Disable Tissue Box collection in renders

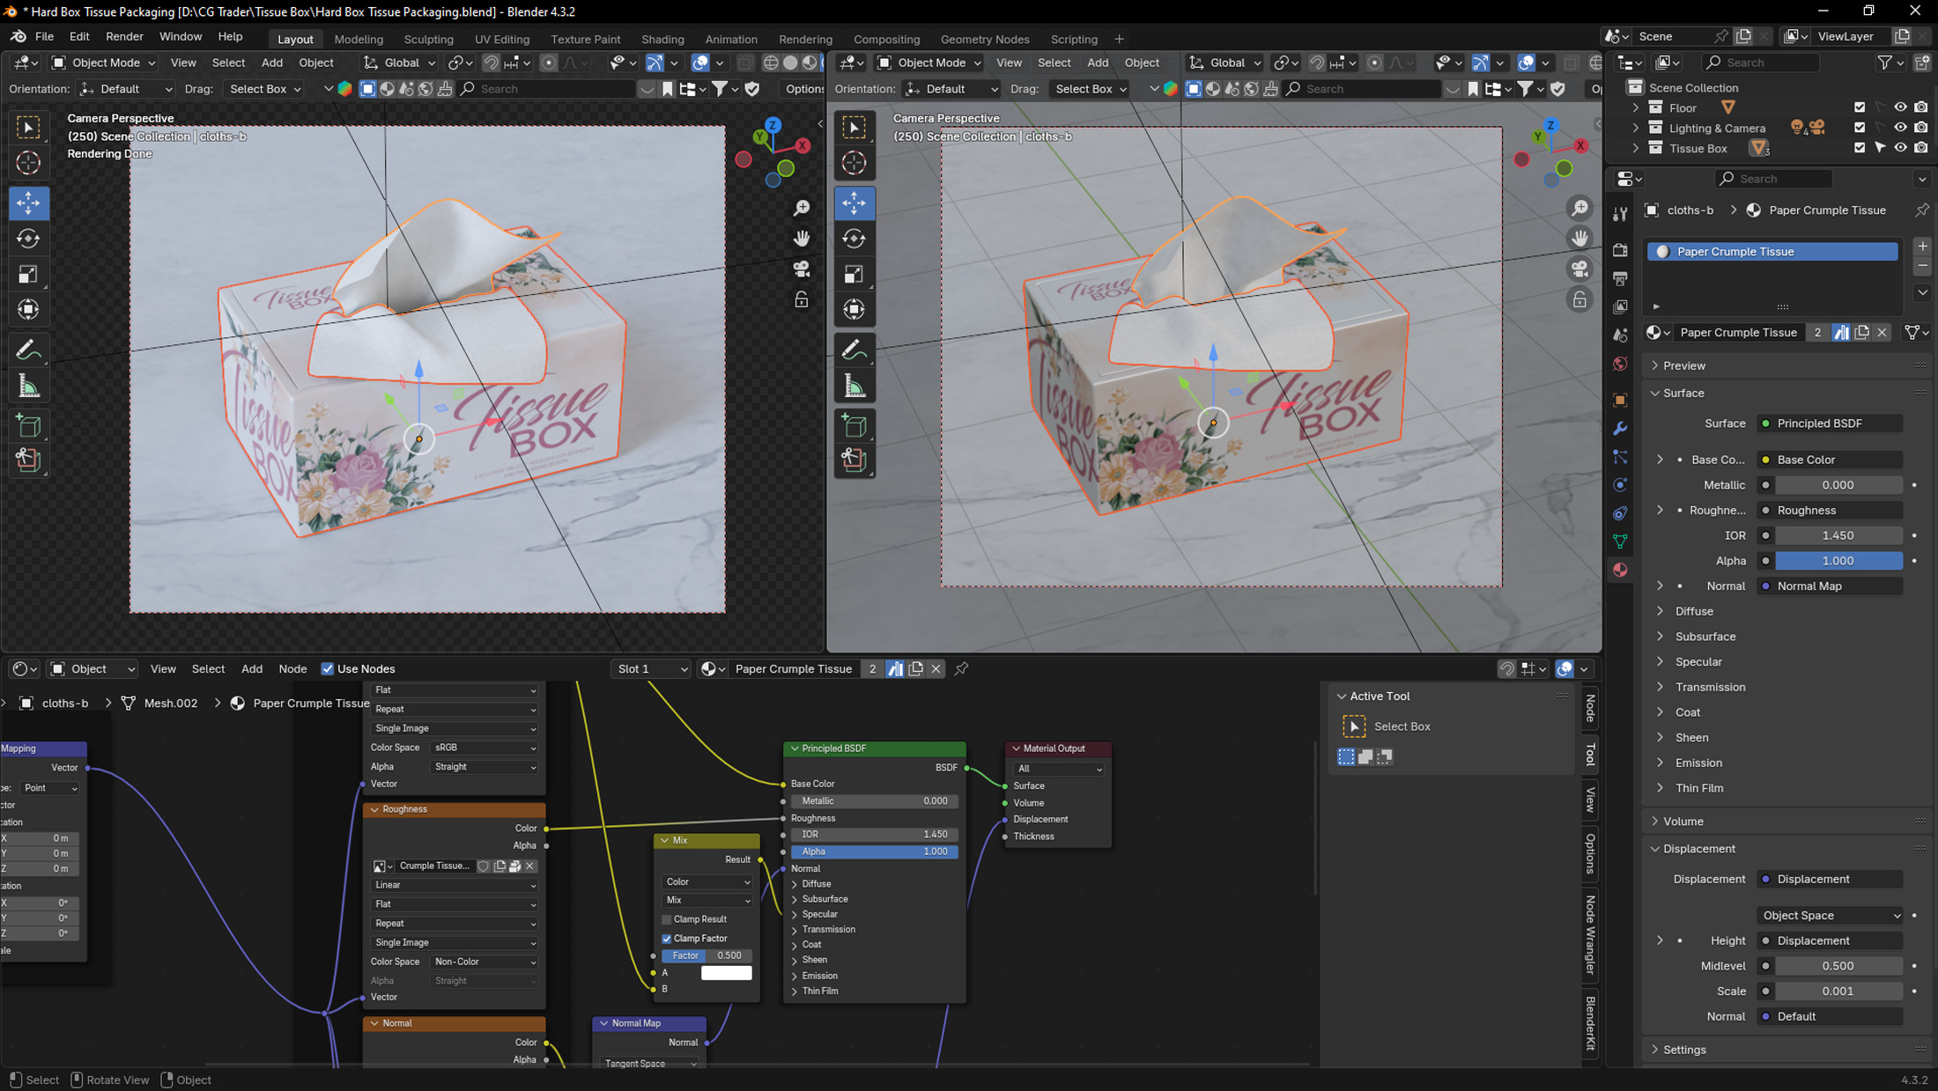pyautogui.click(x=1921, y=148)
